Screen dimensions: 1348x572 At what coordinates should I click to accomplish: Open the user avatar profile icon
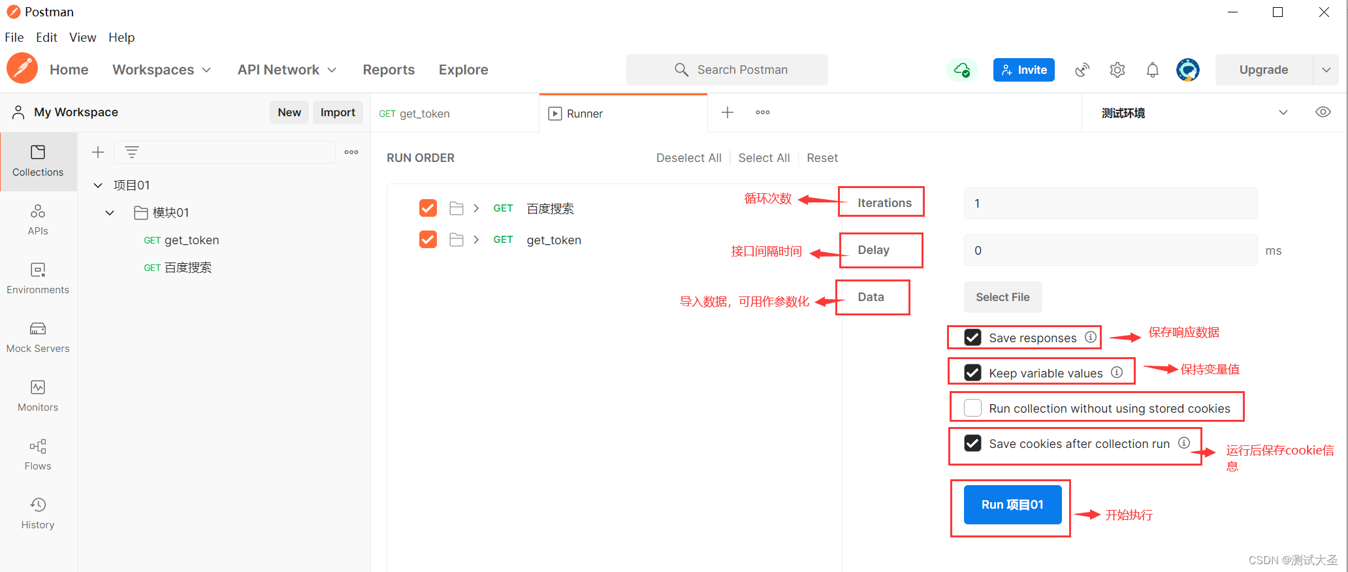click(x=1188, y=70)
